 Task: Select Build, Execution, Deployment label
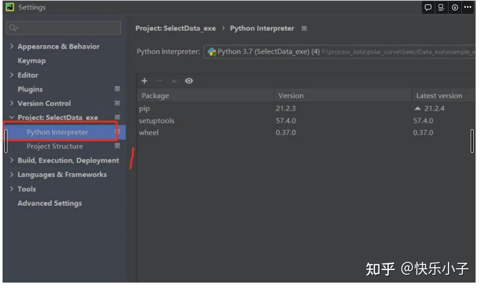pos(68,160)
